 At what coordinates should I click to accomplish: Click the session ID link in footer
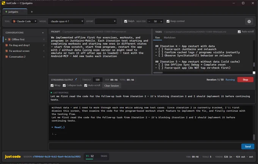click(57, 156)
